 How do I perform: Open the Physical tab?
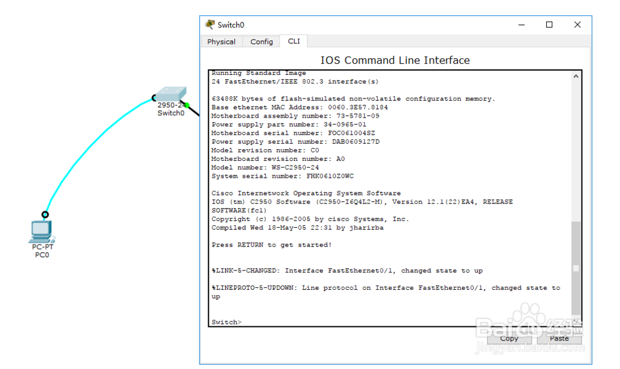[221, 41]
